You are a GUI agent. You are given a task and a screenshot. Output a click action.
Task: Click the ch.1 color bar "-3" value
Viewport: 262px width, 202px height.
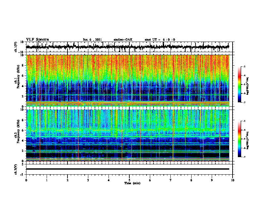(244, 67)
